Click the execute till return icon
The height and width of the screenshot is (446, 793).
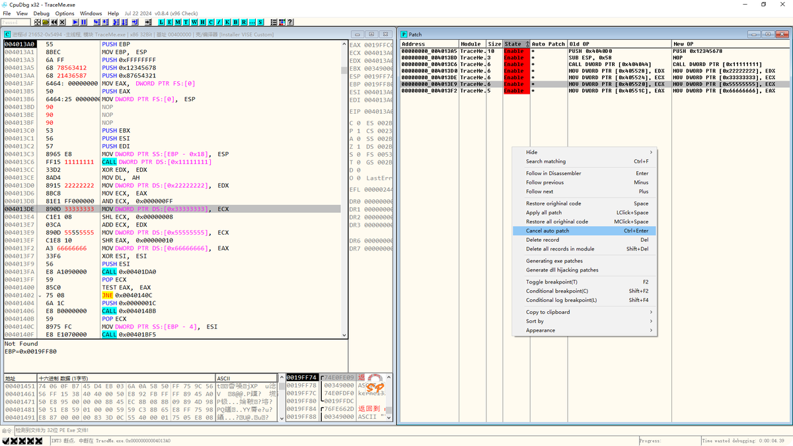(x=135, y=22)
